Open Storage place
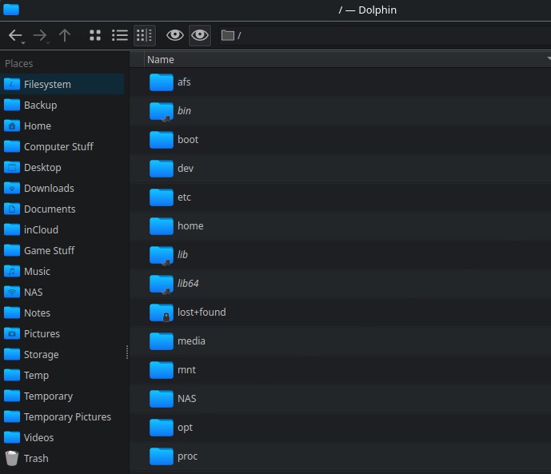551x474 pixels. coord(62,354)
